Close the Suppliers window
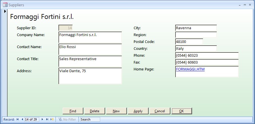Image resolution: width=255 pixels, height=124 pixels. coord(250,5)
